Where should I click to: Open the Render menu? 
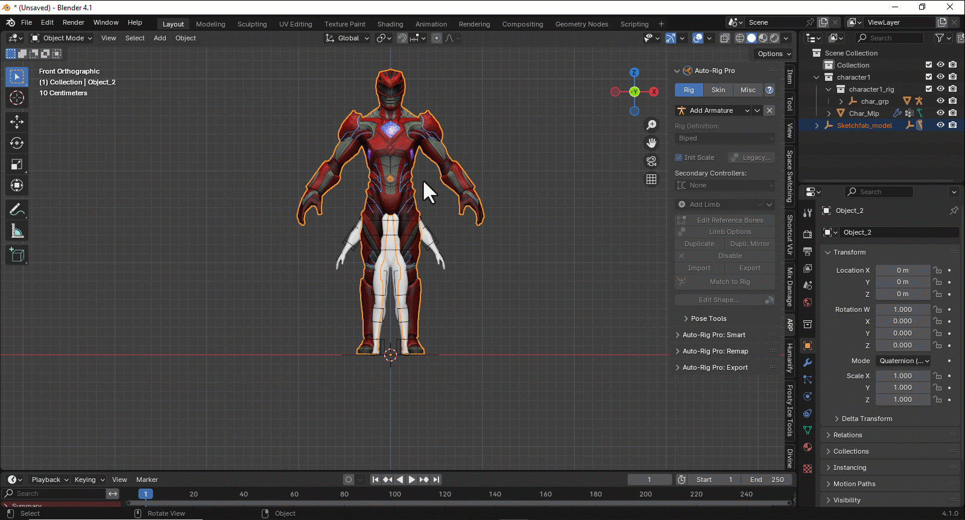click(74, 22)
